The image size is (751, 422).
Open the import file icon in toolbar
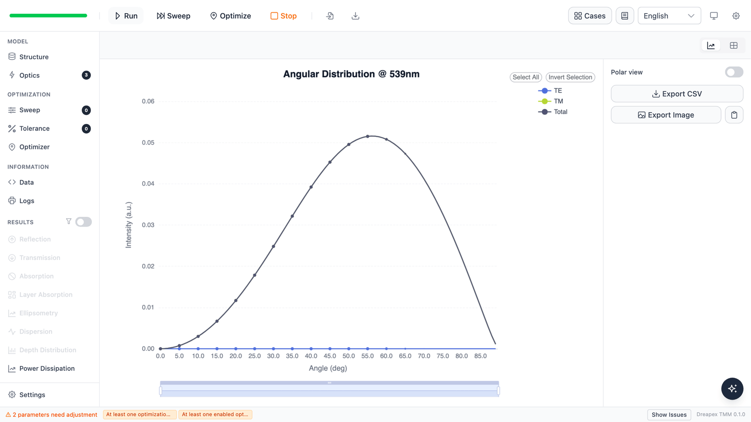click(330, 16)
